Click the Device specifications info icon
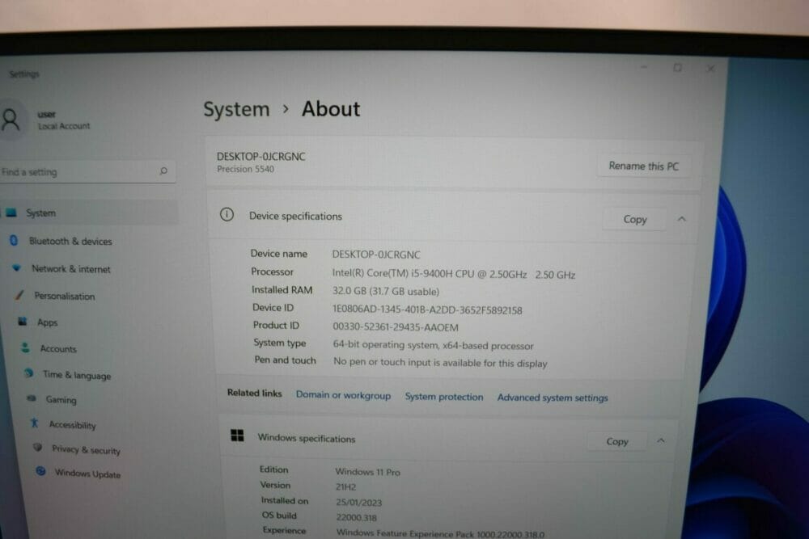 pyautogui.click(x=227, y=214)
